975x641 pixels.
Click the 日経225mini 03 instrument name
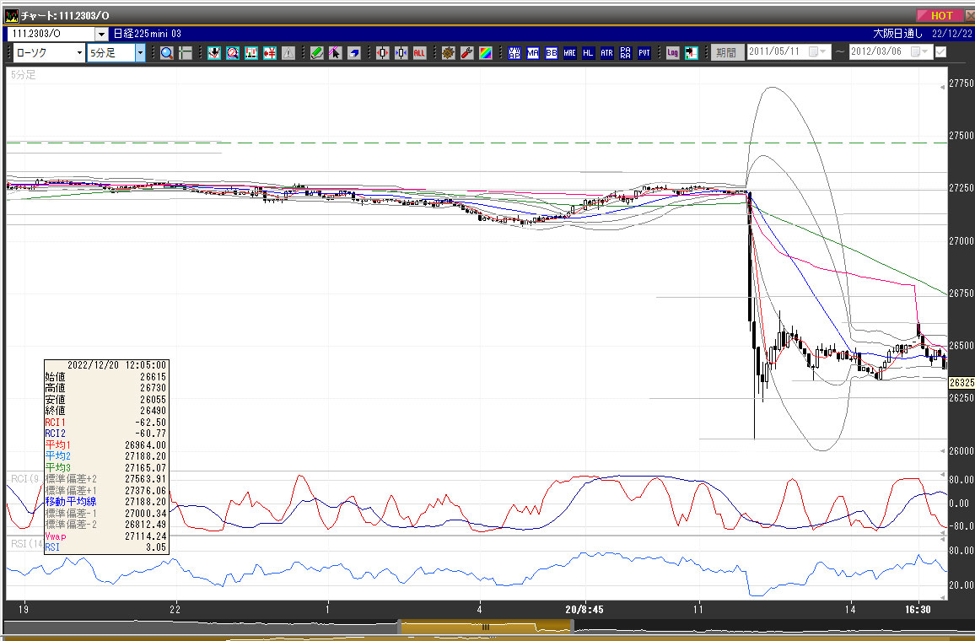point(148,34)
